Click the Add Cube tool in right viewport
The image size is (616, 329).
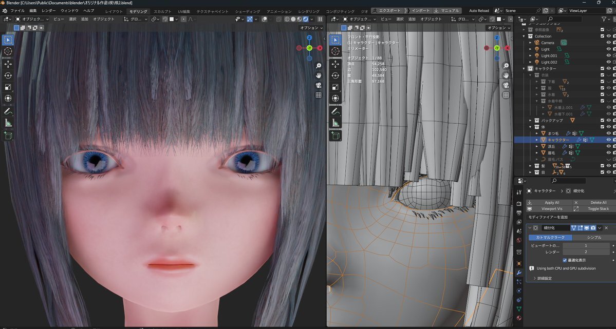tap(335, 136)
